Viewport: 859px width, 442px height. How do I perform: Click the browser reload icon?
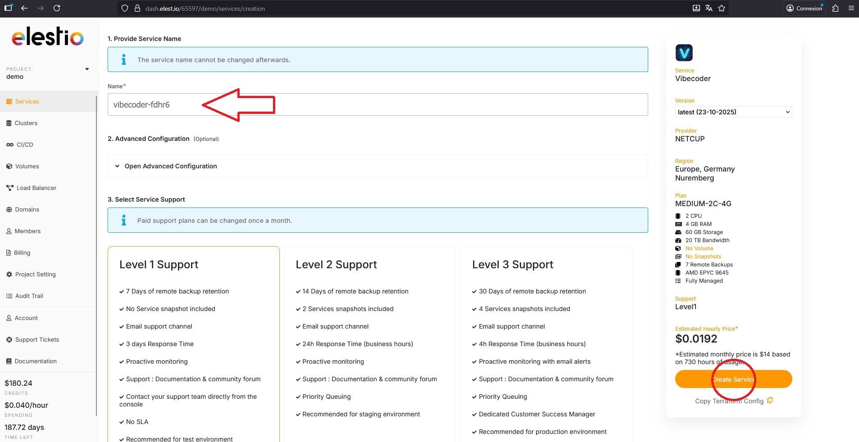[57, 8]
